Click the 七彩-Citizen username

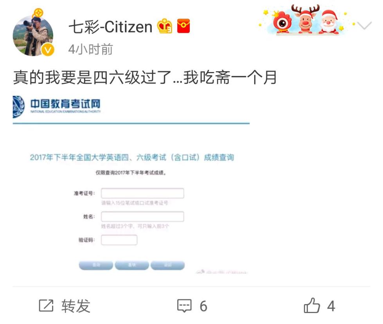pyautogui.click(x=110, y=26)
